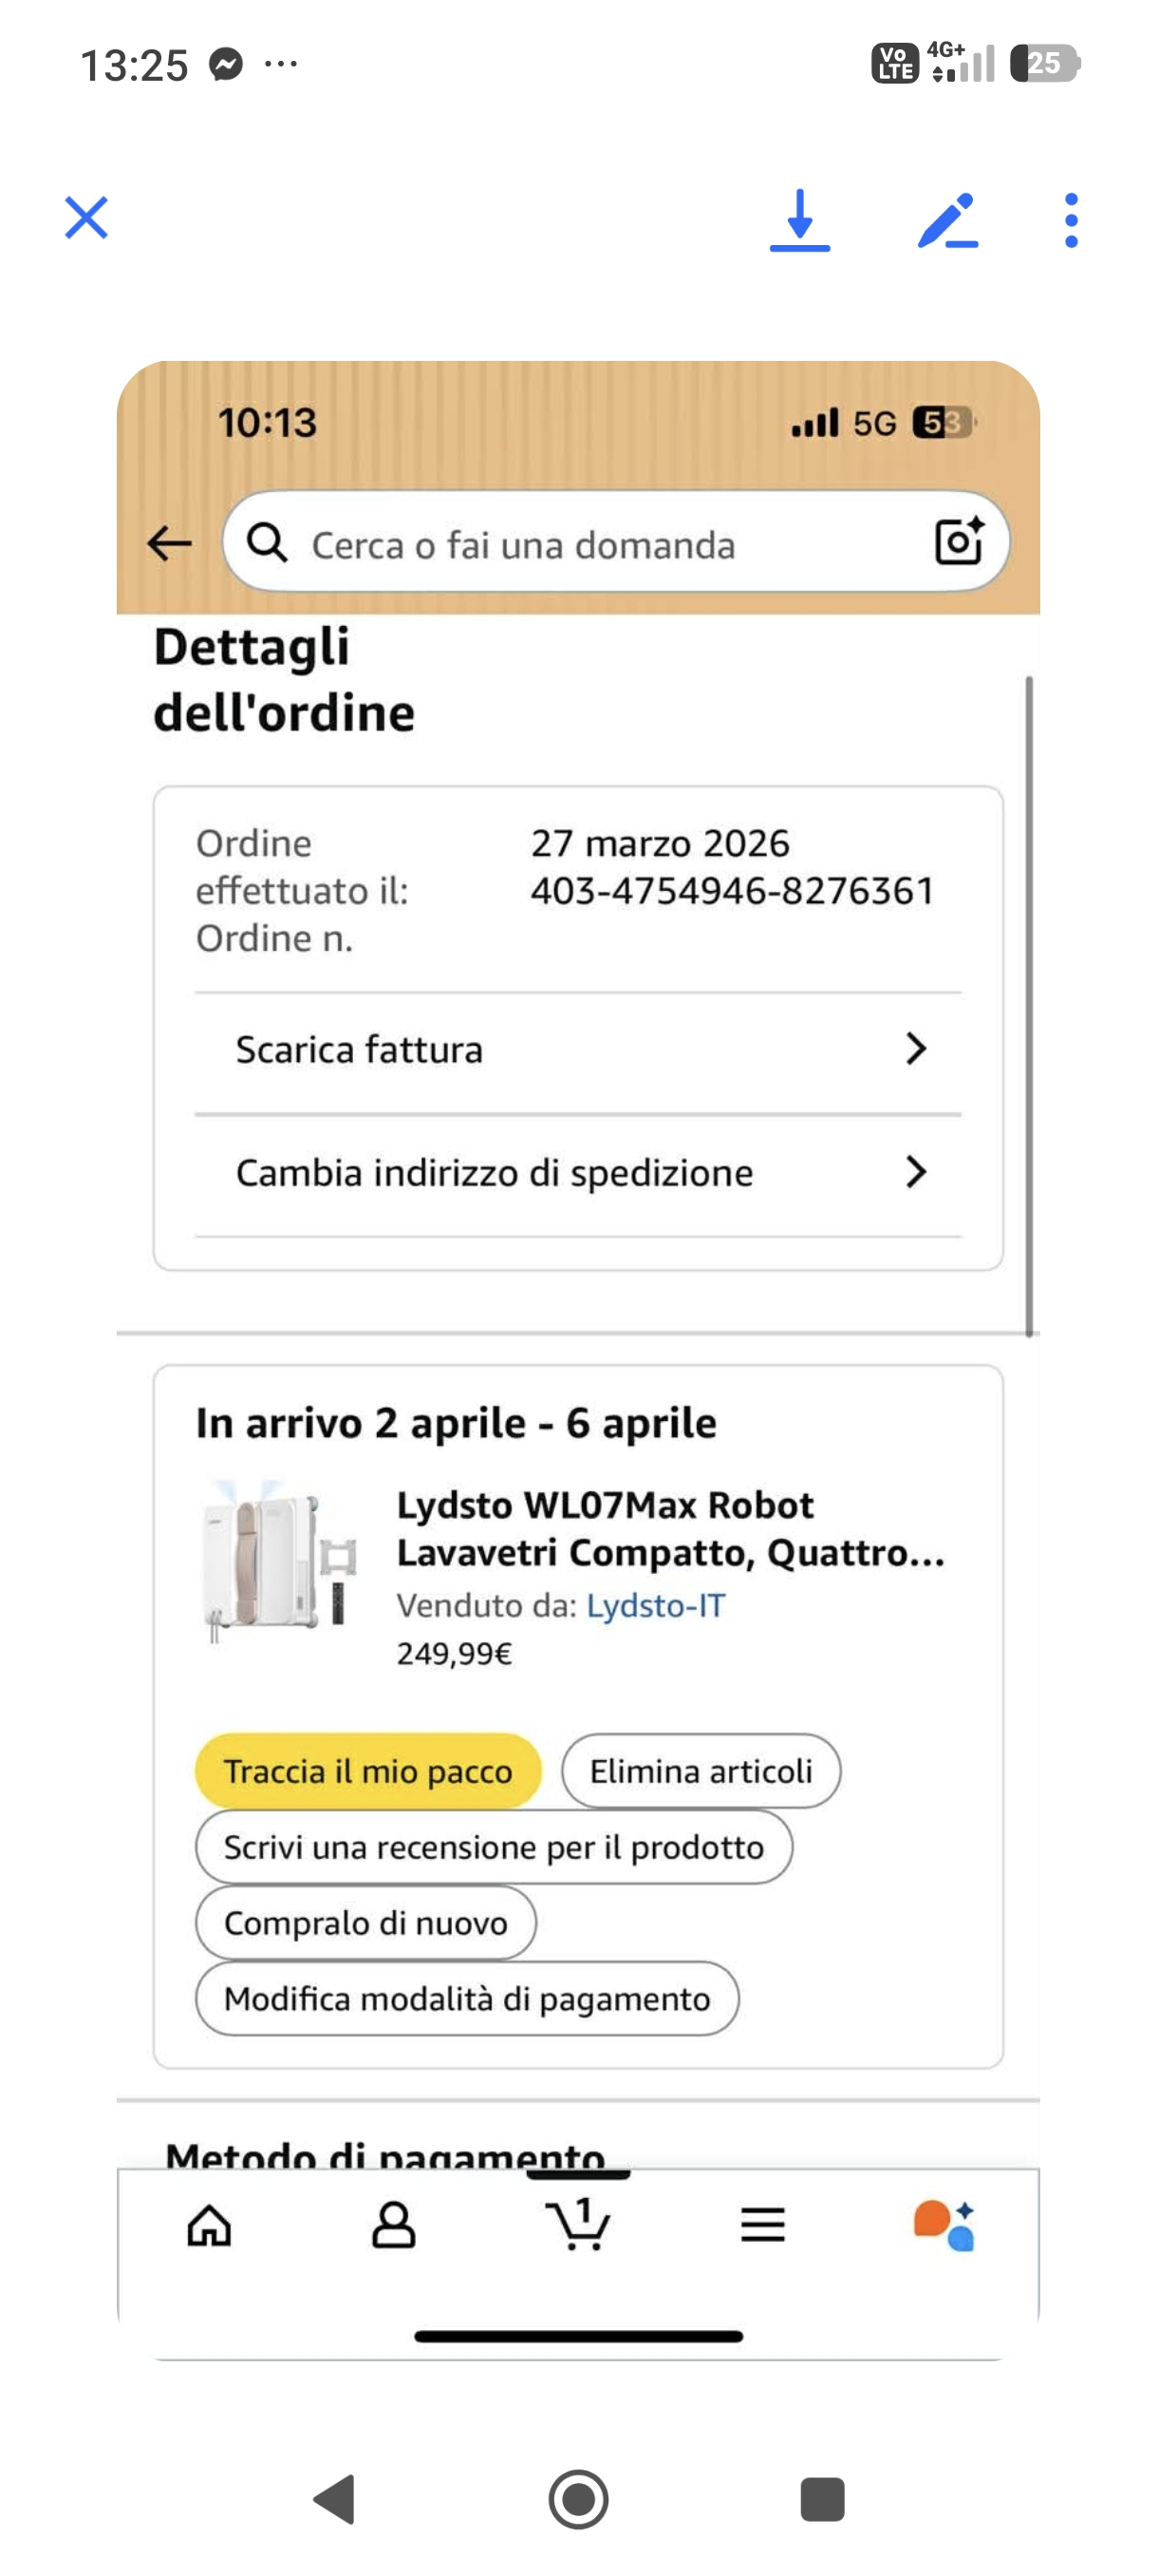1158x2576 pixels.
Task: Open the edit pencil tool
Action: point(947,219)
